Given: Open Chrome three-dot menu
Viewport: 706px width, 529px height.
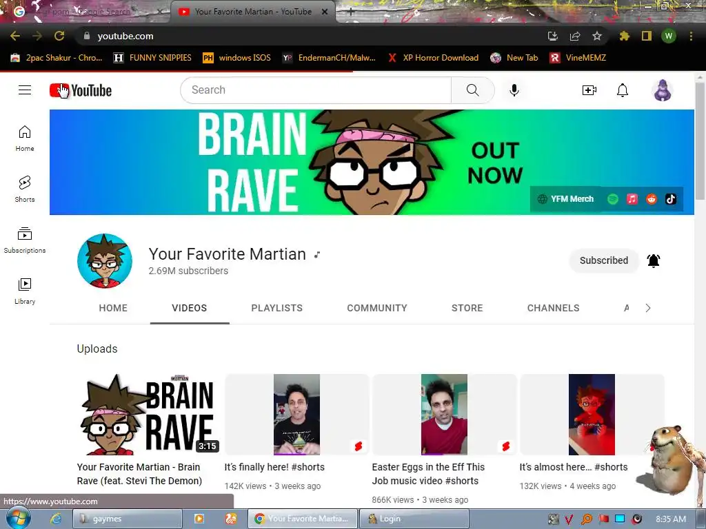Looking at the screenshot, I should [691, 36].
